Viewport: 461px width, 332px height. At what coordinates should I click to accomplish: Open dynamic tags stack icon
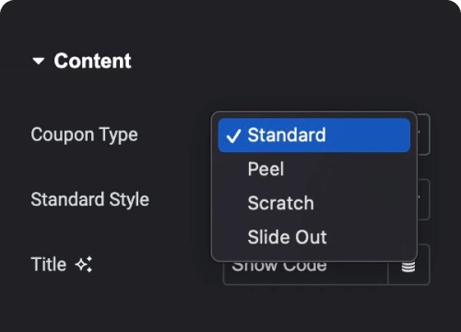408,267
